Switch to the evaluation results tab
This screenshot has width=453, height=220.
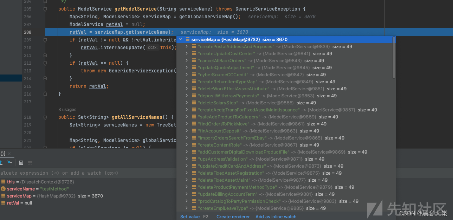tap(4, 154)
